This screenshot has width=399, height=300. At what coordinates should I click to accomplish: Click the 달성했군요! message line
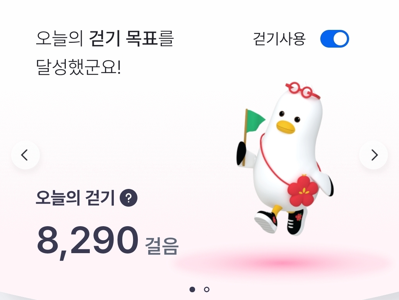tap(78, 67)
